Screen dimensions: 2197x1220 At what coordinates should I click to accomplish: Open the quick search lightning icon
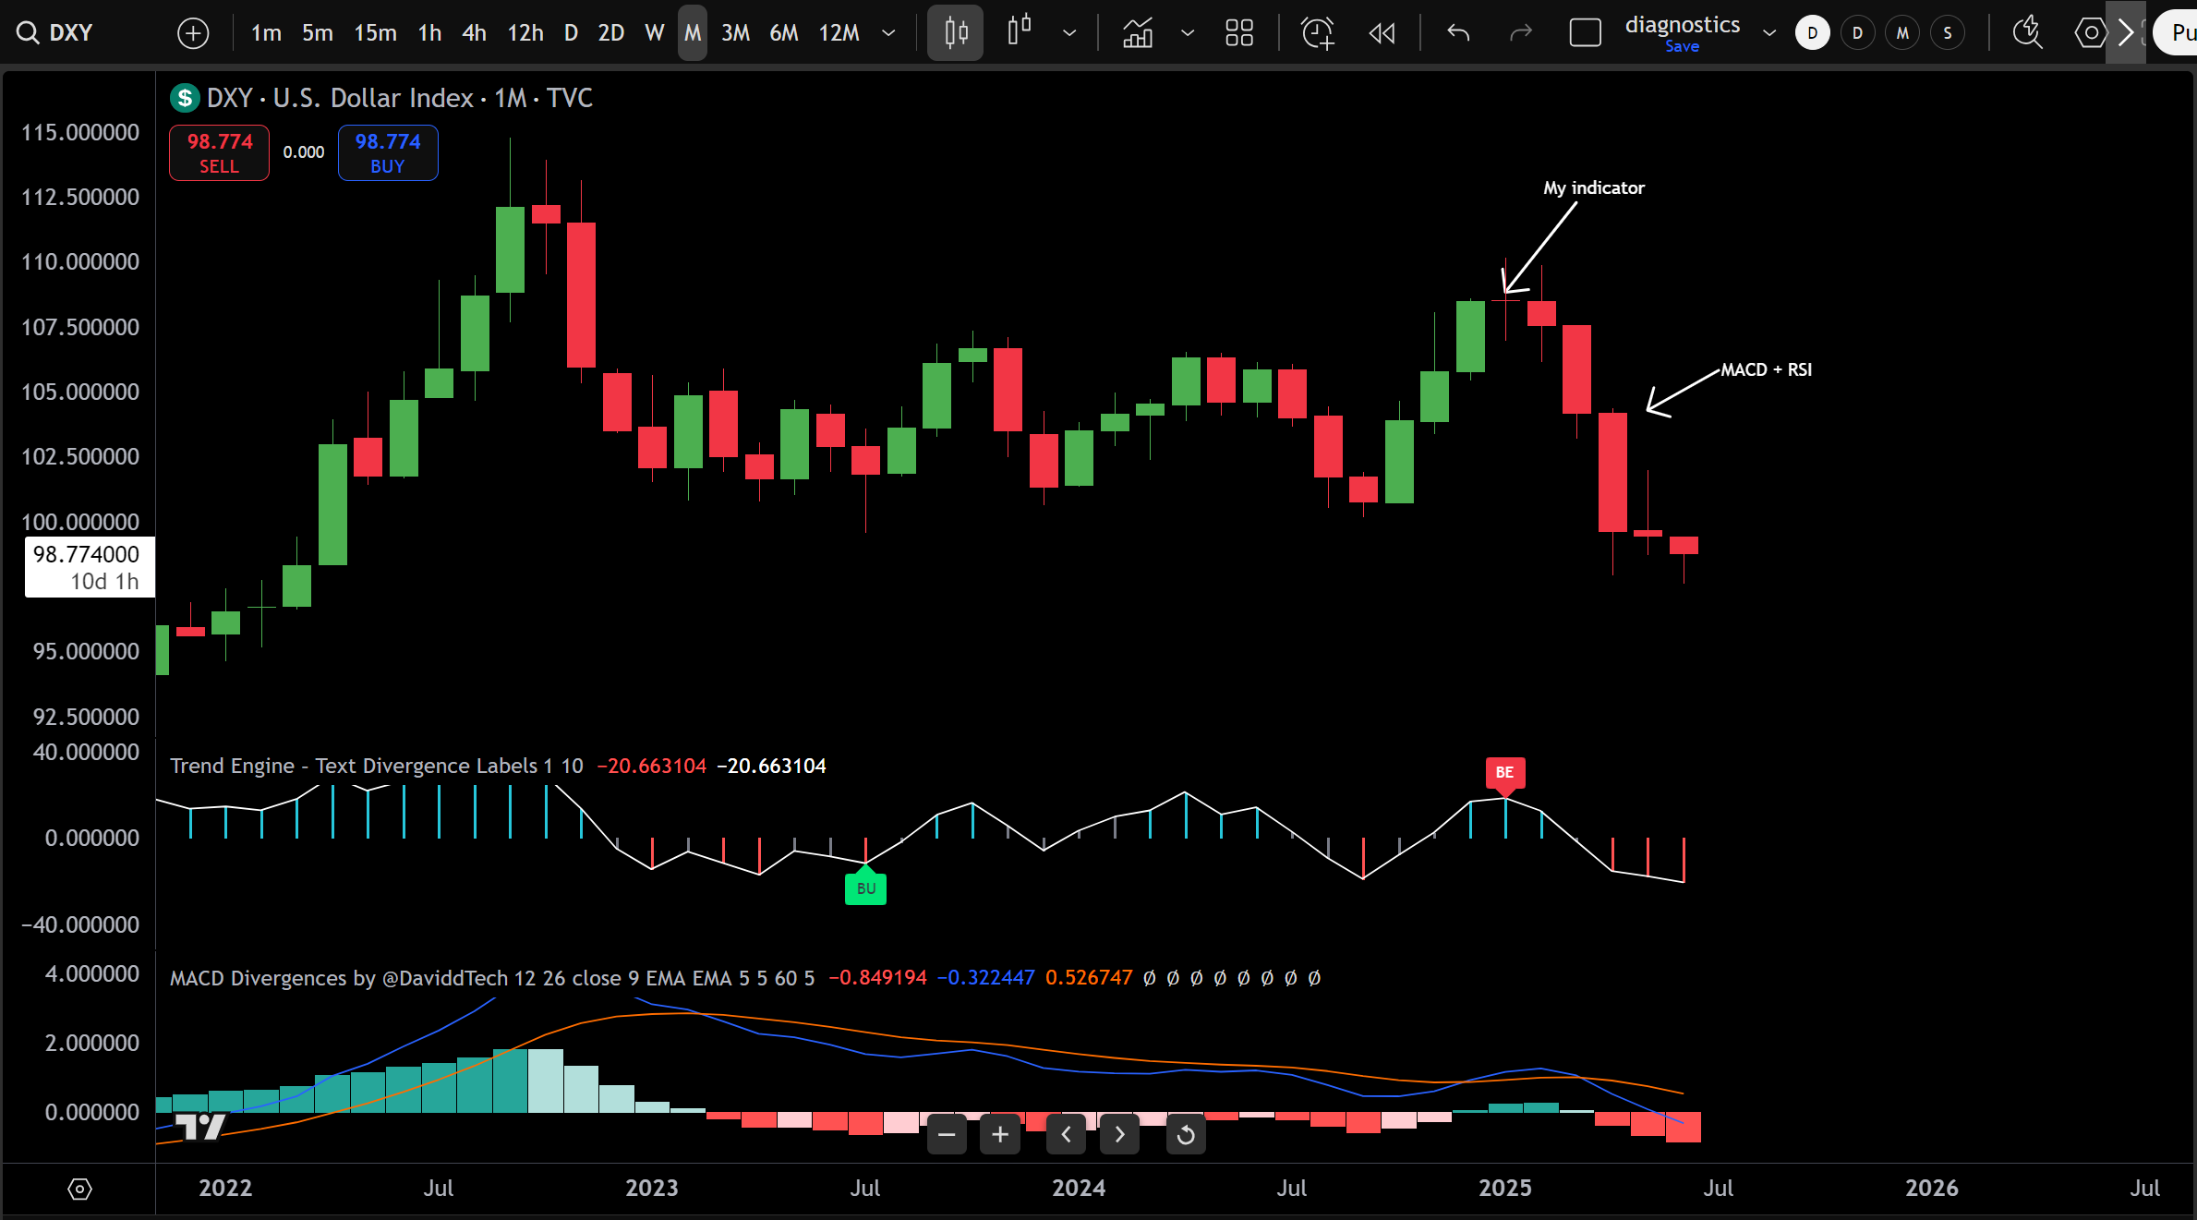2027,33
